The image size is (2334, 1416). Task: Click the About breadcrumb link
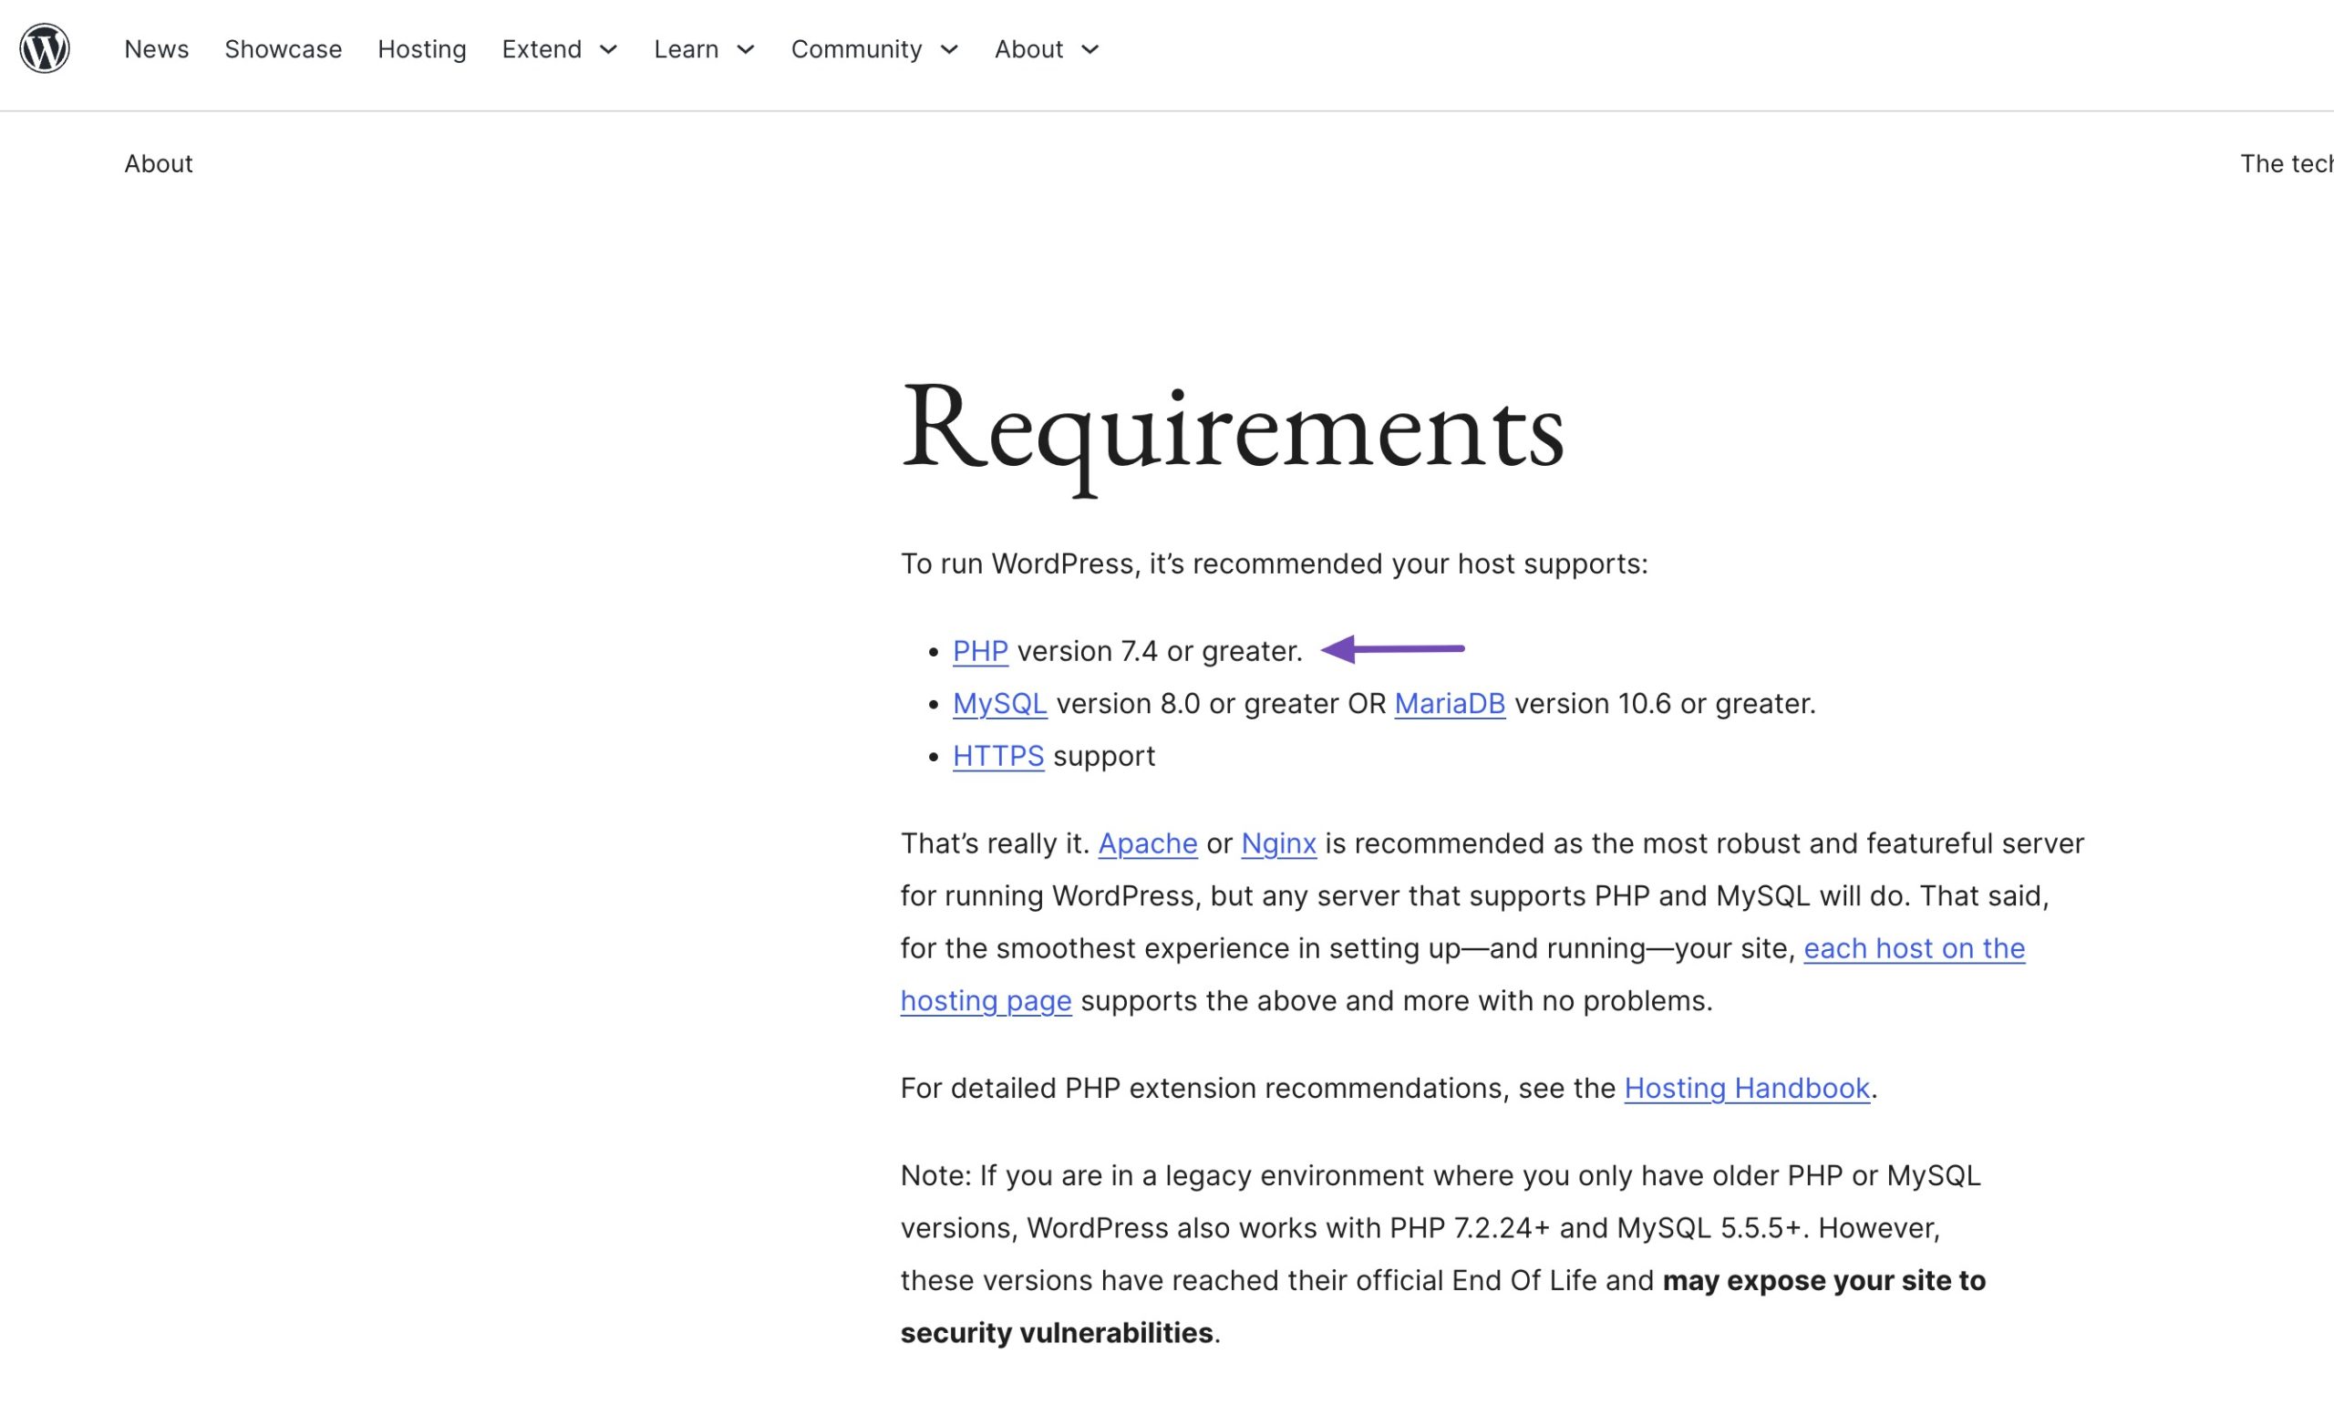point(159,164)
